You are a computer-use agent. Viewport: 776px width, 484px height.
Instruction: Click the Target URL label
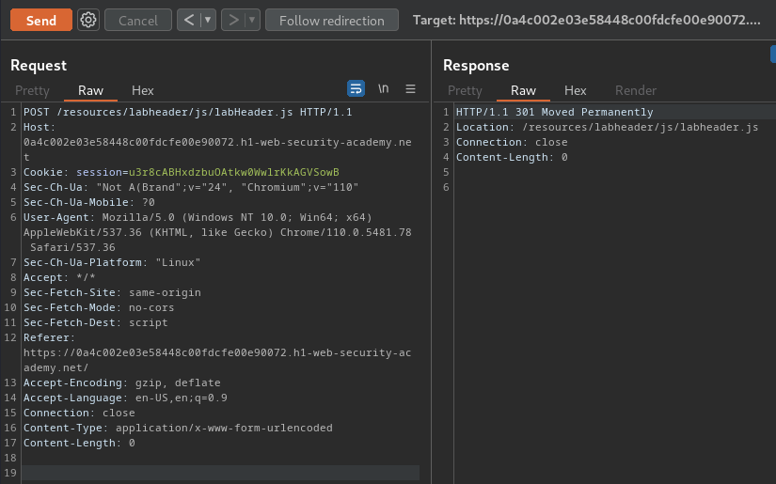[586, 21]
